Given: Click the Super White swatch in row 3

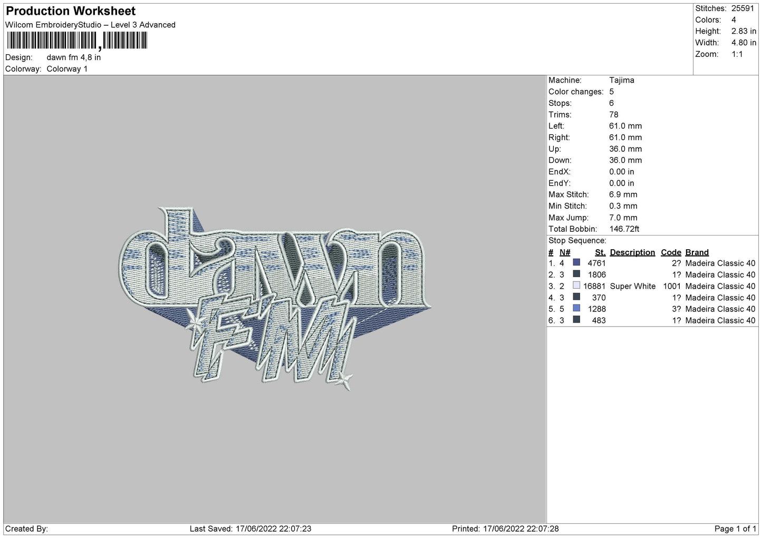Looking at the screenshot, I should (576, 286).
